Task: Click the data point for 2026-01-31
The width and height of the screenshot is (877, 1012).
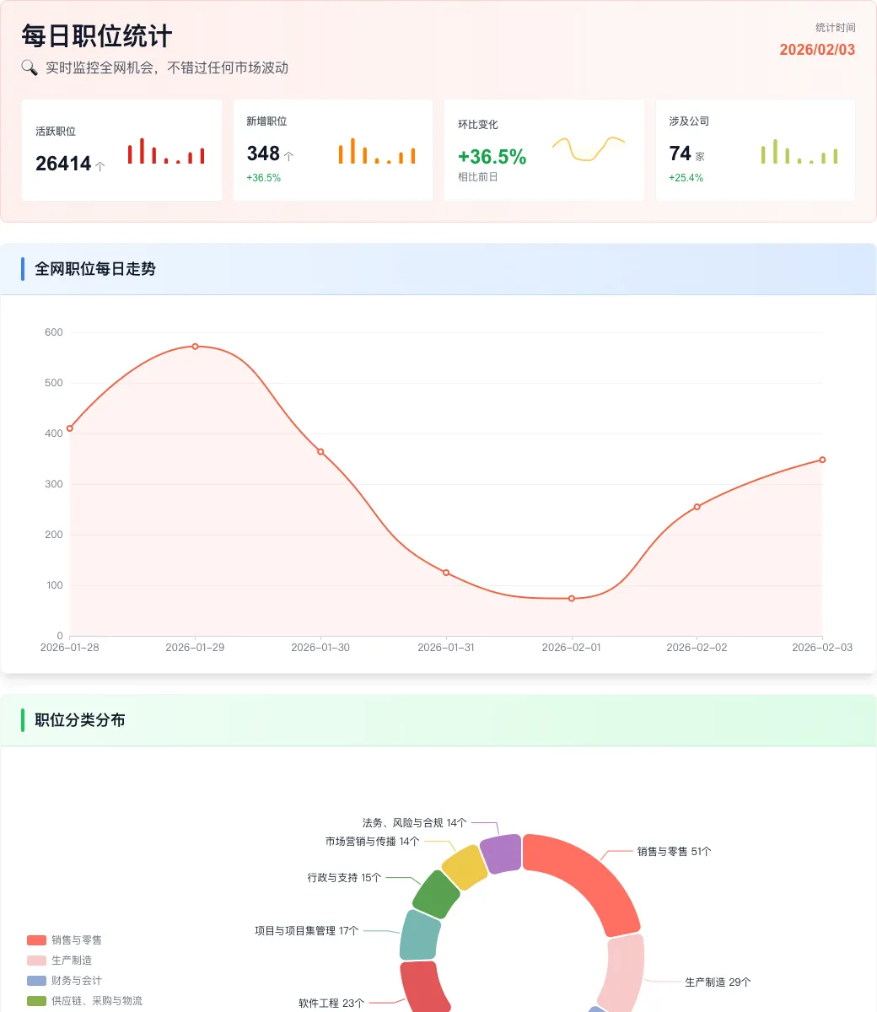Action: pos(446,573)
